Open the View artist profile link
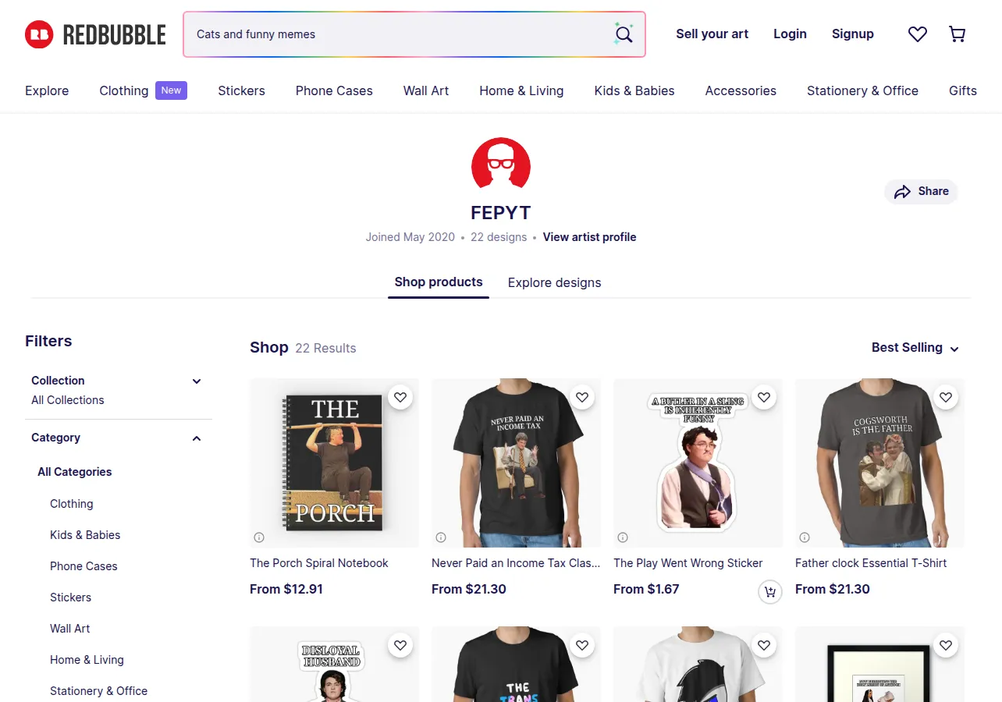Screen dimensions: 1002x702 tap(589, 237)
